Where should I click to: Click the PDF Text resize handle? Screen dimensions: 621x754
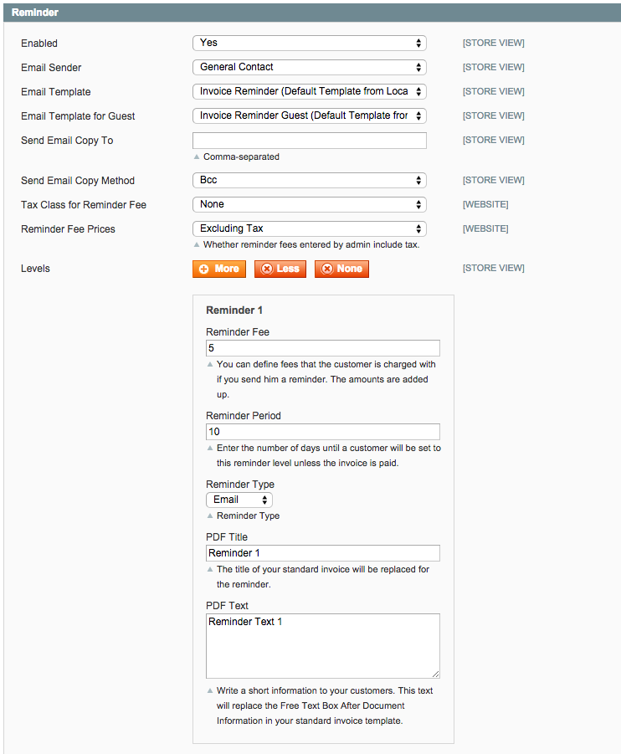435,674
